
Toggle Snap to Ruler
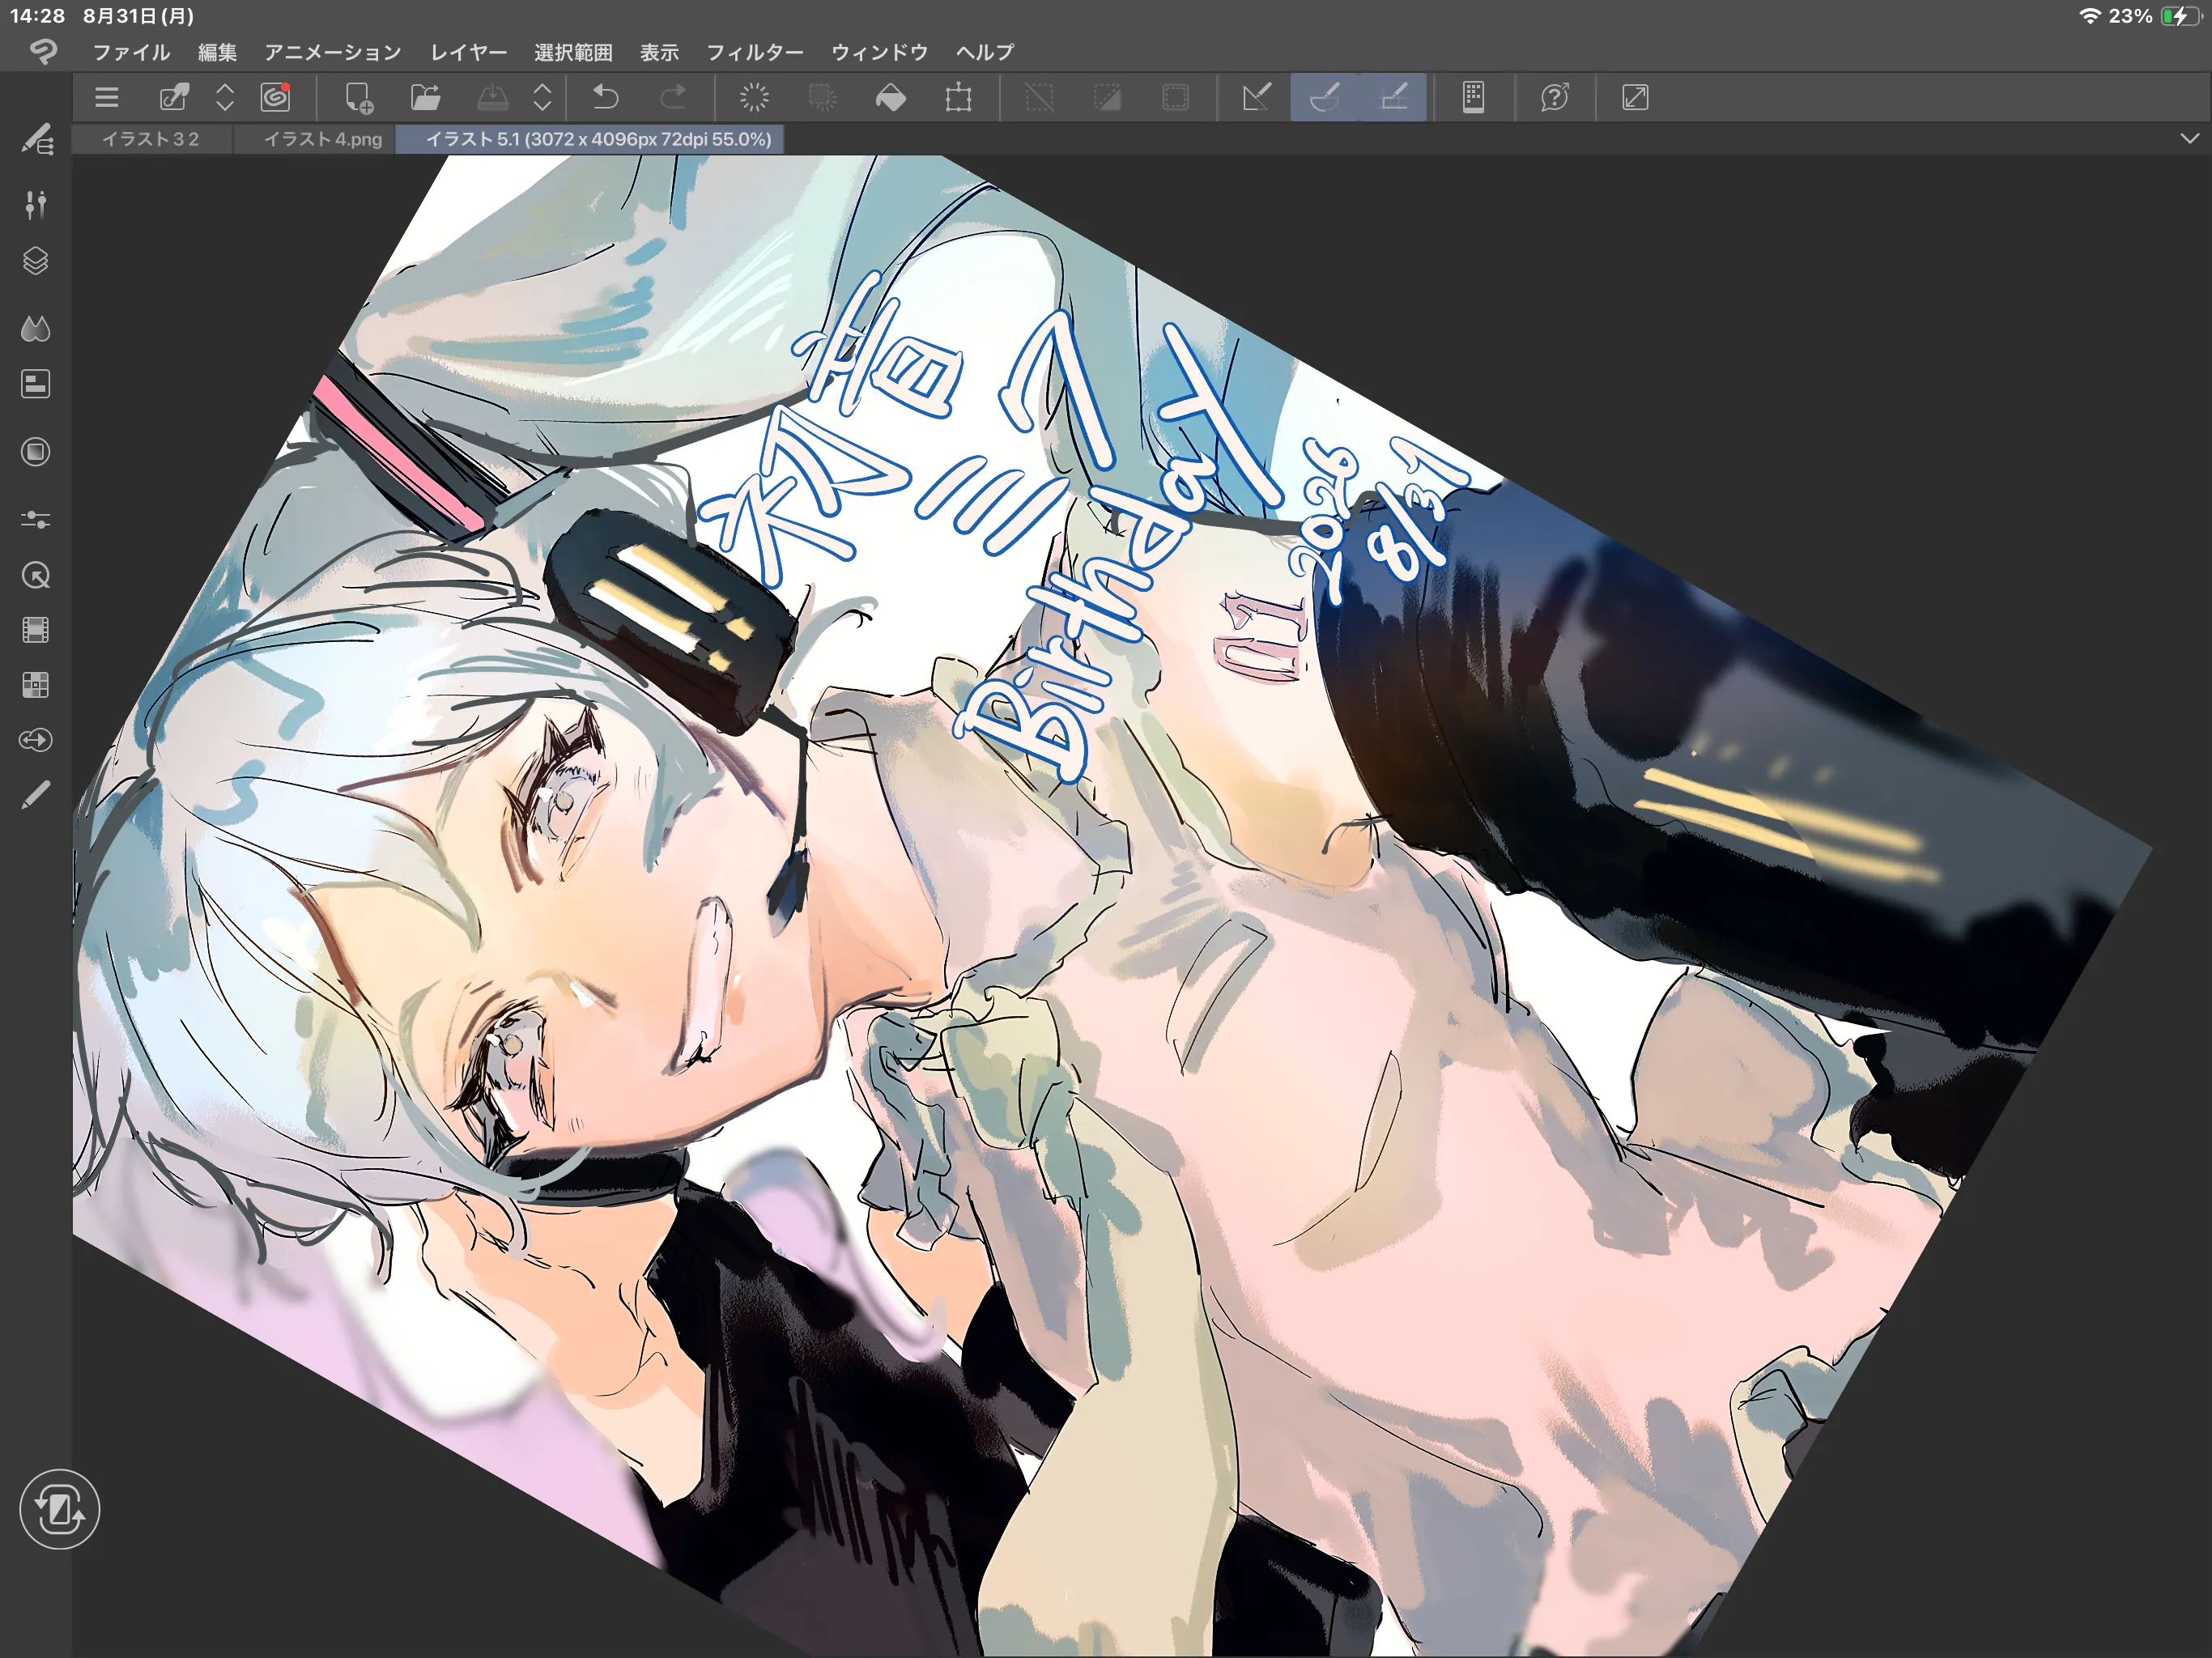coord(1257,98)
